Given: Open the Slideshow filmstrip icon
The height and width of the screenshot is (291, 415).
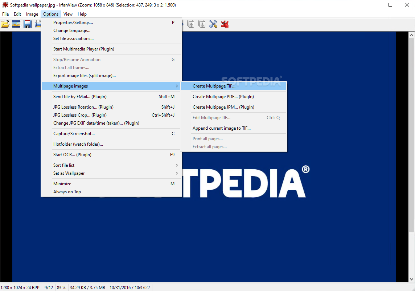Looking at the screenshot, I should tap(16, 24).
